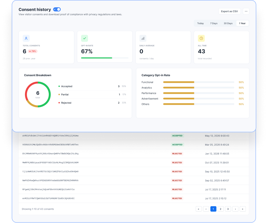Click the Performance category label
This screenshot has height=223, width=268.
pyautogui.click(x=149, y=93)
